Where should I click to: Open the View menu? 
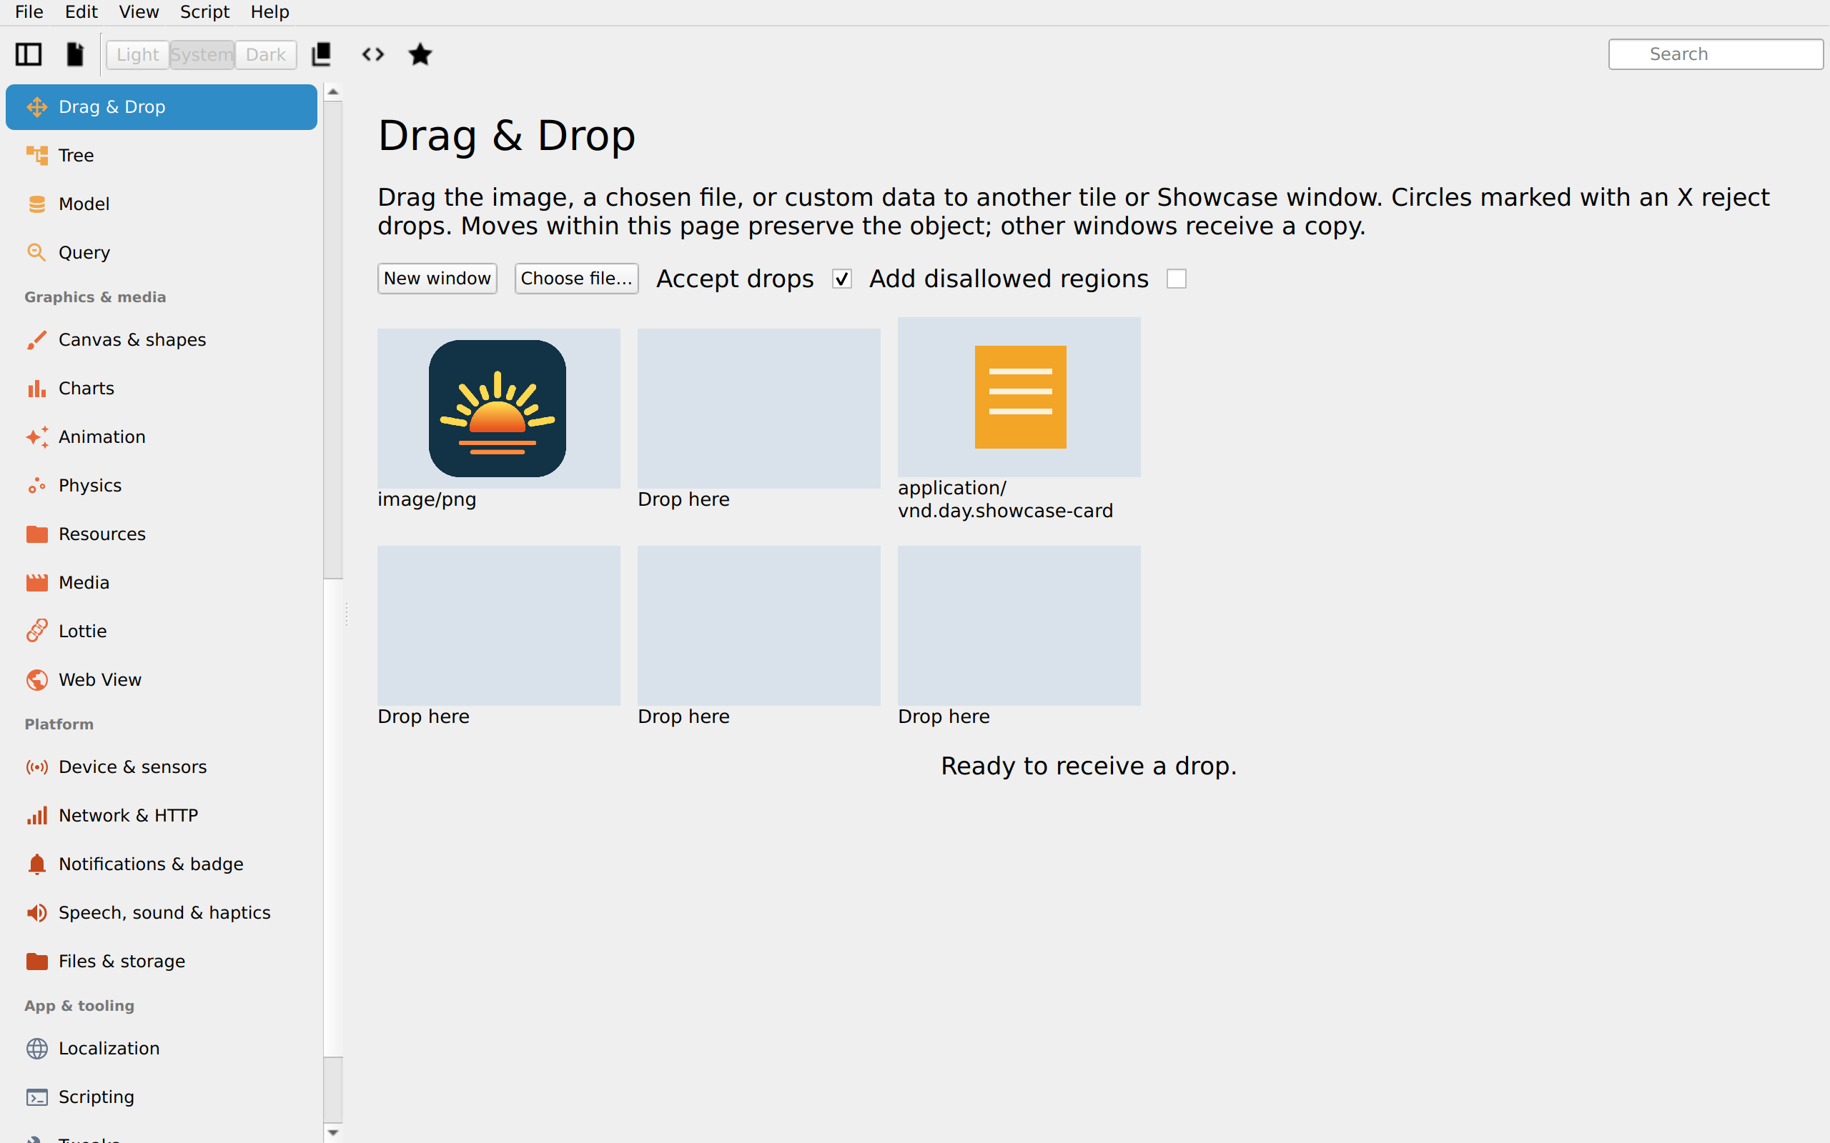click(x=139, y=12)
